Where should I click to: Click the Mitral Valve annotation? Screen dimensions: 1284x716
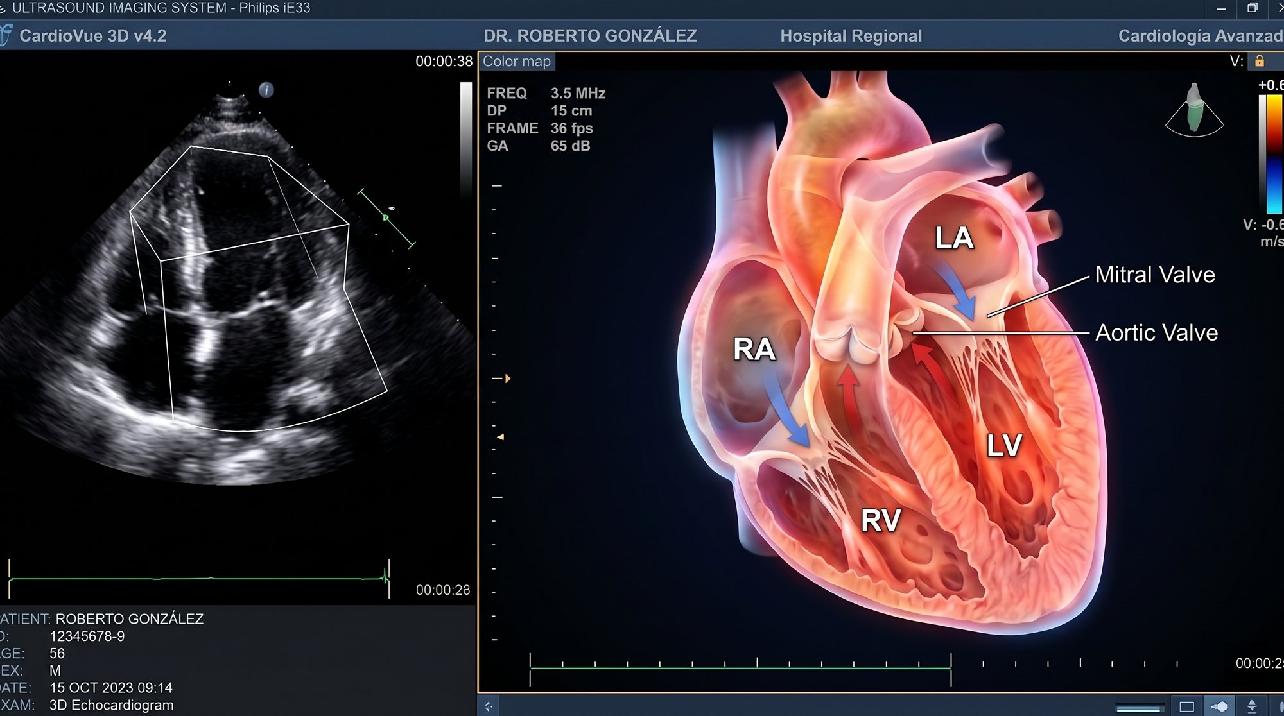pyautogui.click(x=1155, y=275)
